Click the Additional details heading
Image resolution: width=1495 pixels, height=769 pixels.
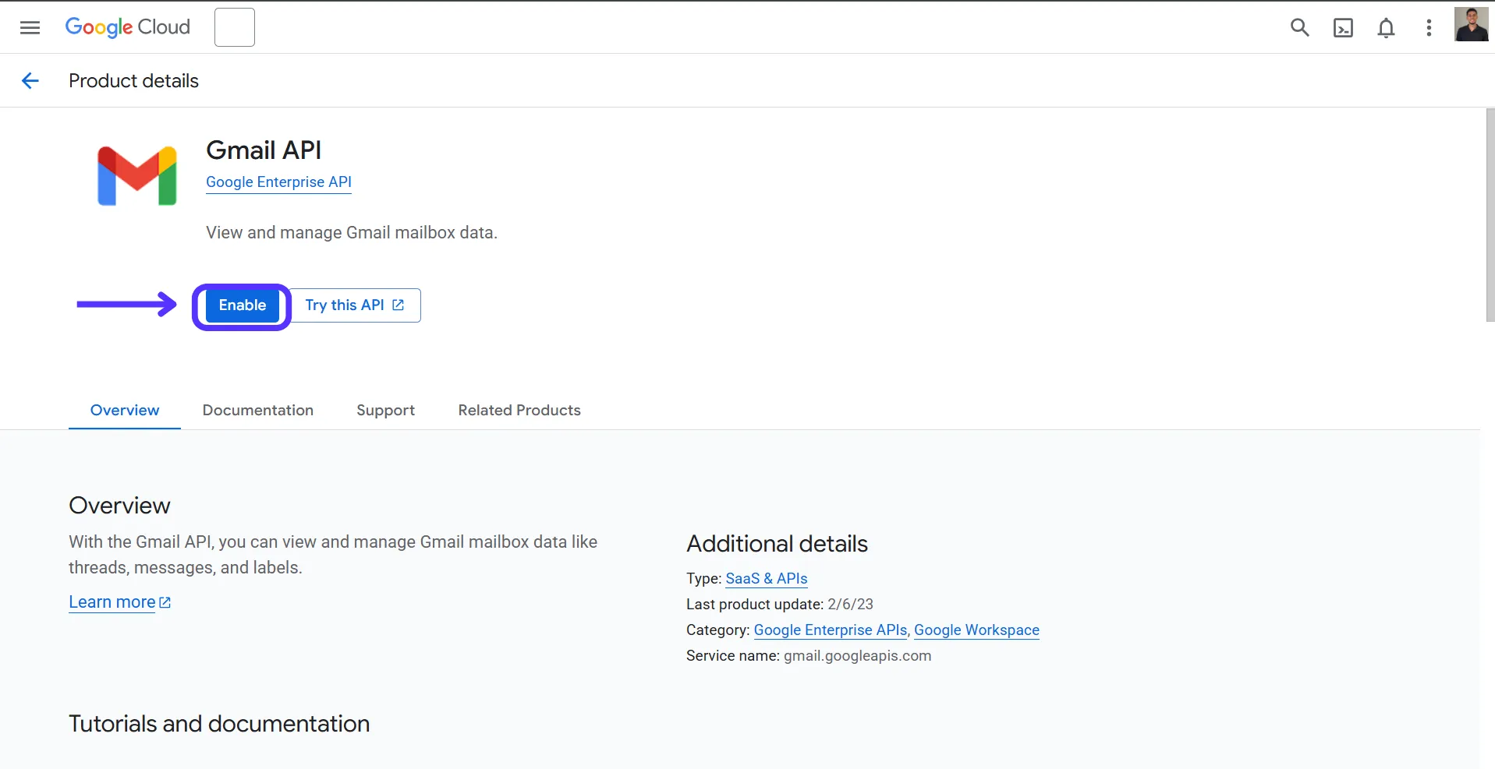(777, 544)
